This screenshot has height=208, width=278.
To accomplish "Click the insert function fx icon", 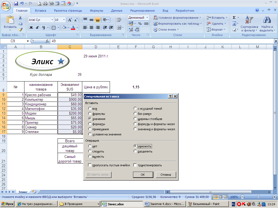I will (x=47, y=41).
